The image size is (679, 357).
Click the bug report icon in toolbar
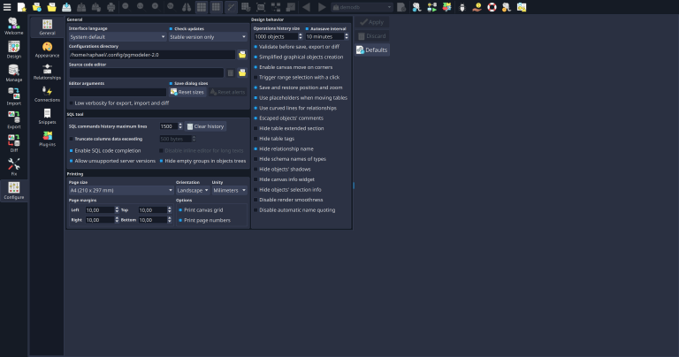tap(462, 7)
